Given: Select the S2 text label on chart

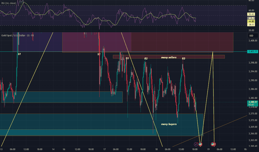Looking at the screenshot, I should [x=99, y=54].
